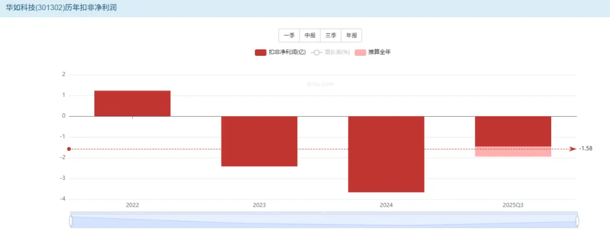Click the 2023 x-axis label
This screenshot has width=610, height=231.
[x=259, y=205]
